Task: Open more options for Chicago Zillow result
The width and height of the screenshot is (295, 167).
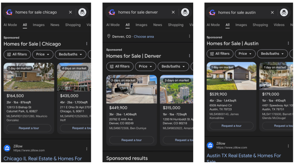Action: 87,149
